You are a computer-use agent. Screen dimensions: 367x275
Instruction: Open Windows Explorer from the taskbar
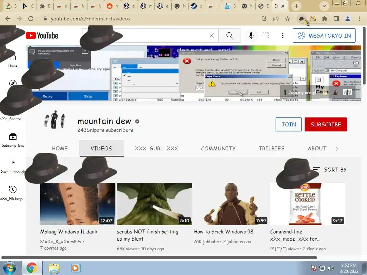(x=54, y=268)
